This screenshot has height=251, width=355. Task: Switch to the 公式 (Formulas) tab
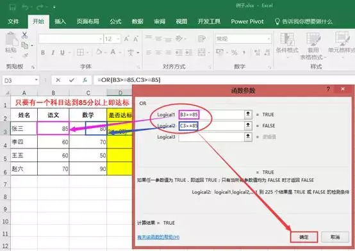point(115,22)
